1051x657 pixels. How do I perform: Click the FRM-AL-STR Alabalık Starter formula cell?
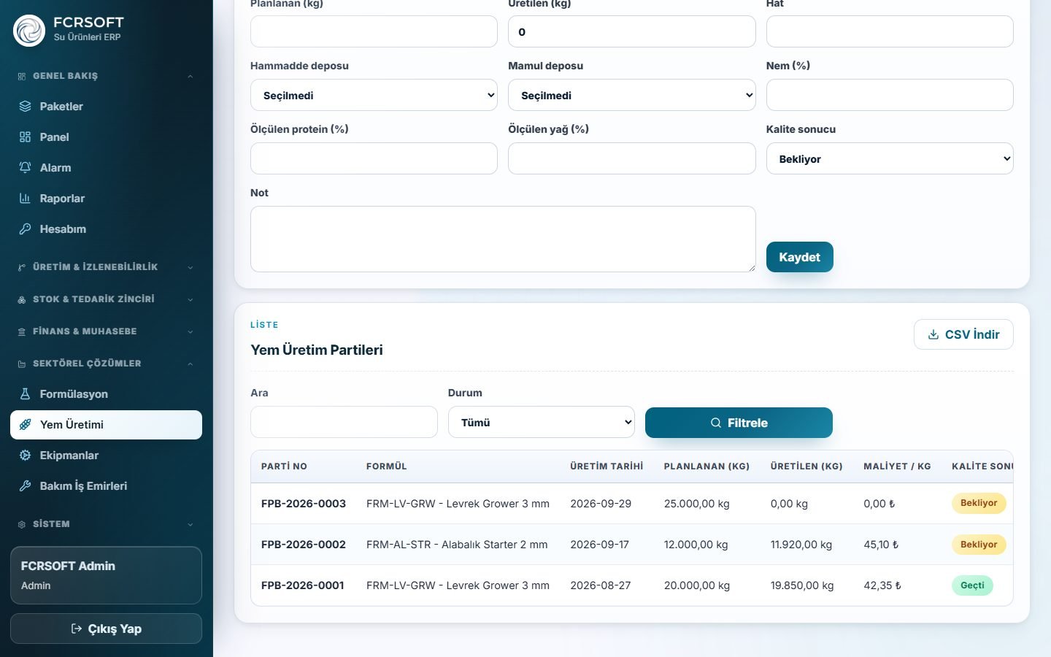457,545
